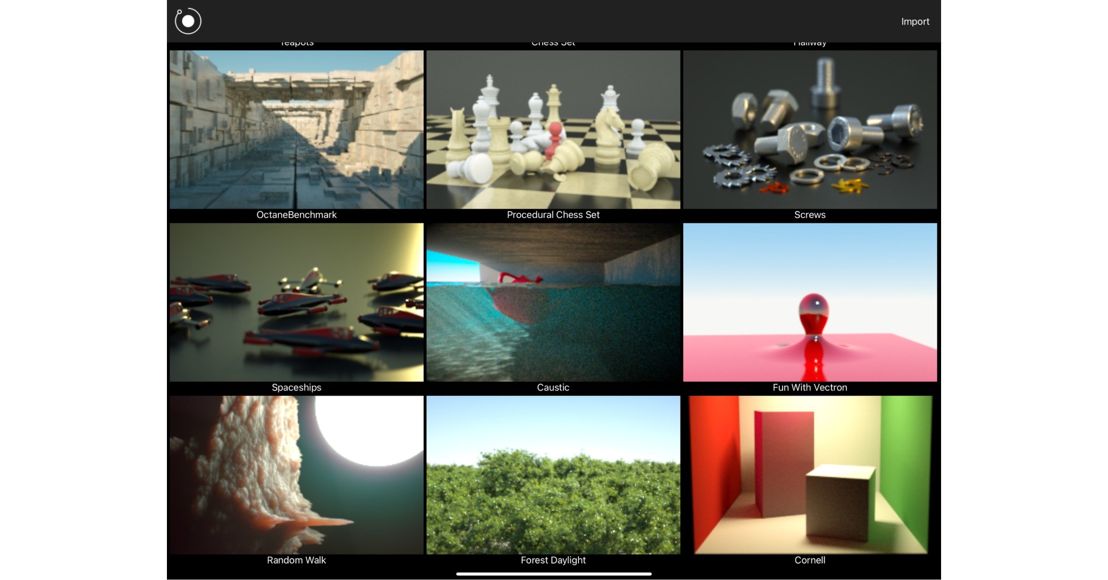
Task: Tap the partially visible Teapots scene at the top
Action: click(297, 42)
